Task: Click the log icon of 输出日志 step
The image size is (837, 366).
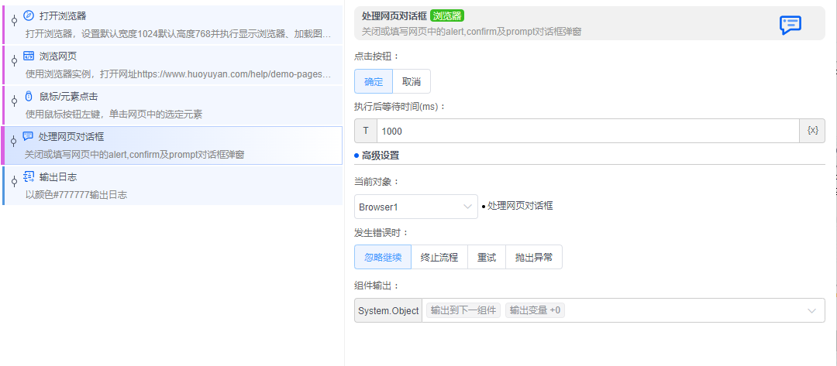Action: pos(29,176)
